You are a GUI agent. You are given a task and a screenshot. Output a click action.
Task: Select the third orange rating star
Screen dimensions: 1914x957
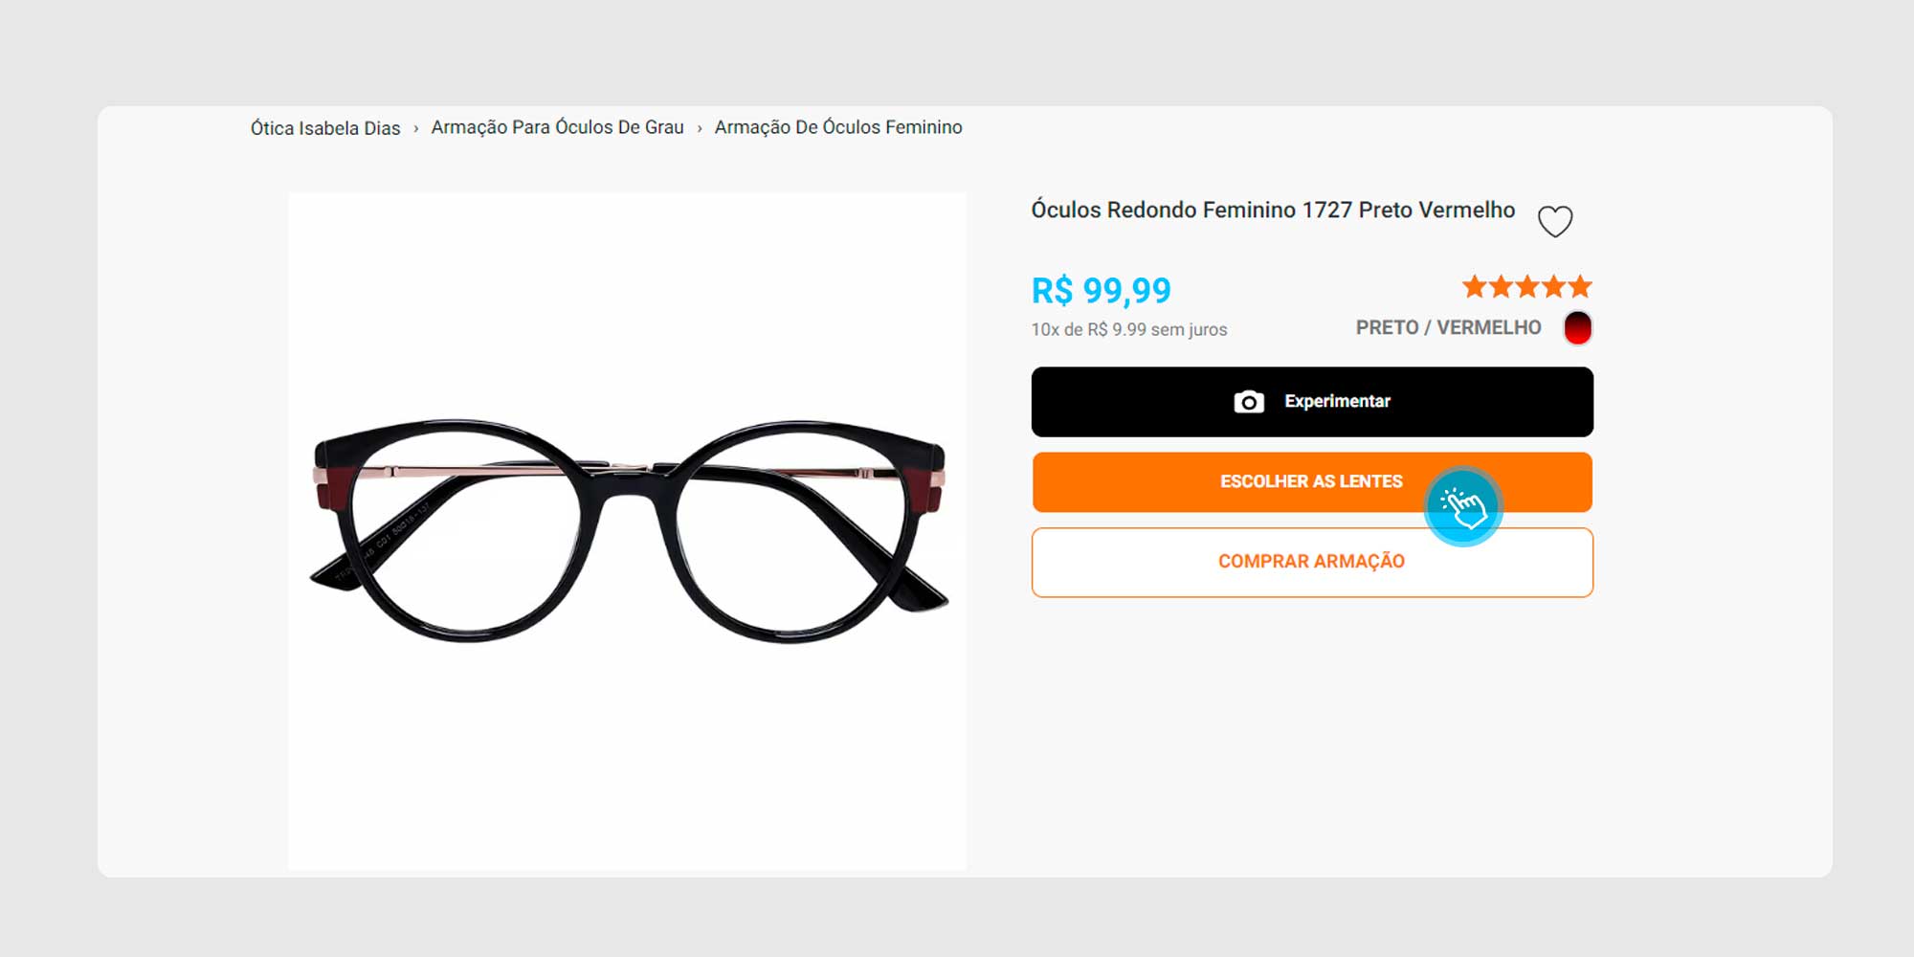1527,286
